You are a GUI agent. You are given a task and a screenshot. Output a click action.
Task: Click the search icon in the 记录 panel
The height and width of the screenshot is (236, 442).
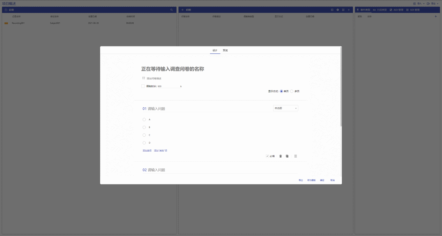click(x=172, y=10)
